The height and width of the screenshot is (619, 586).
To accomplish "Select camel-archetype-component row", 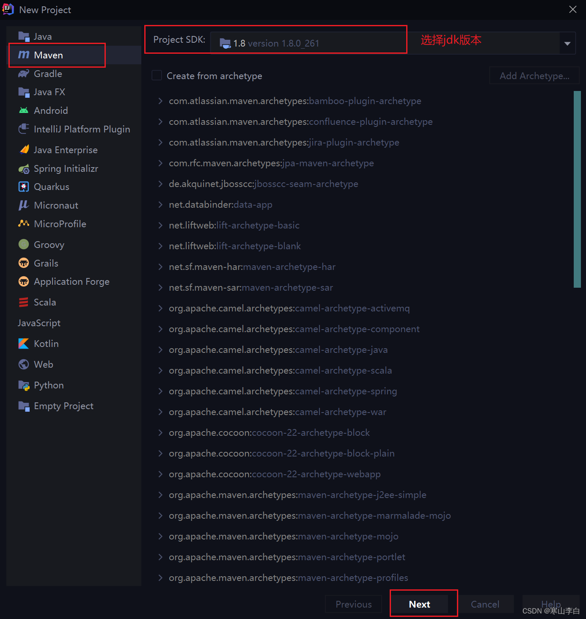I will pos(362,329).
